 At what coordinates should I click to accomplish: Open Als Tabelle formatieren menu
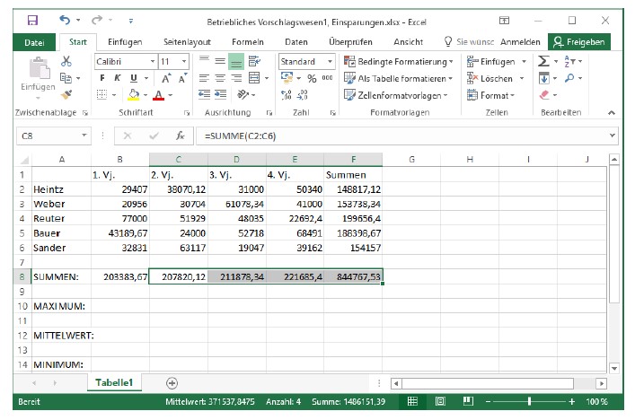click(398, 78)
